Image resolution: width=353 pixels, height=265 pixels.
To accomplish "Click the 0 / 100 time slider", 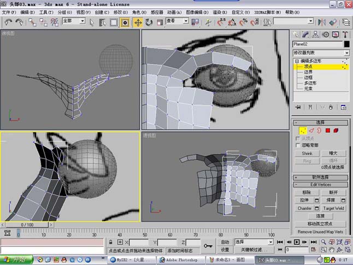I will (27, 225).
